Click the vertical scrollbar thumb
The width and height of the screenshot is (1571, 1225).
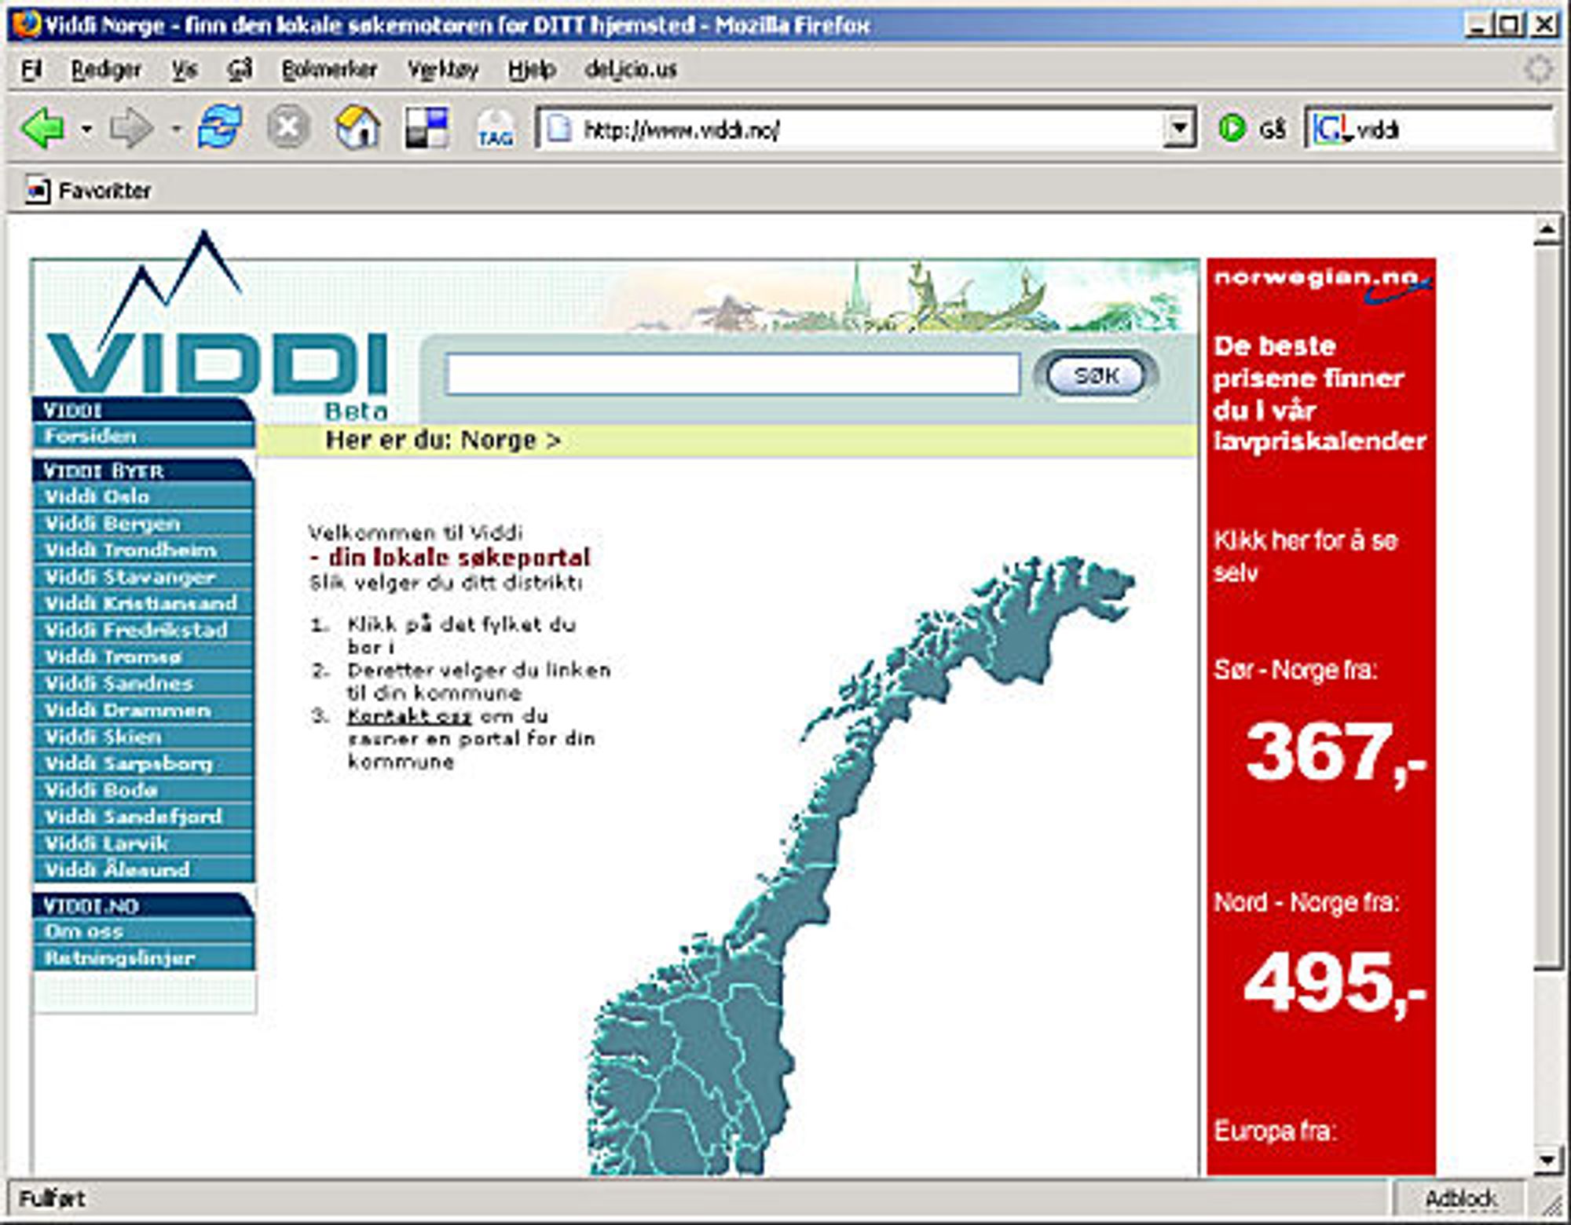pyautogui.click(x=1547, y=606)
